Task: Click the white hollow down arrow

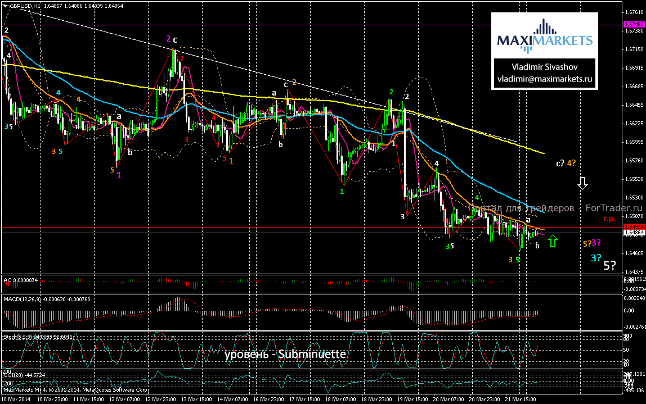Action: pyautogui.click(x=583, y=183)
